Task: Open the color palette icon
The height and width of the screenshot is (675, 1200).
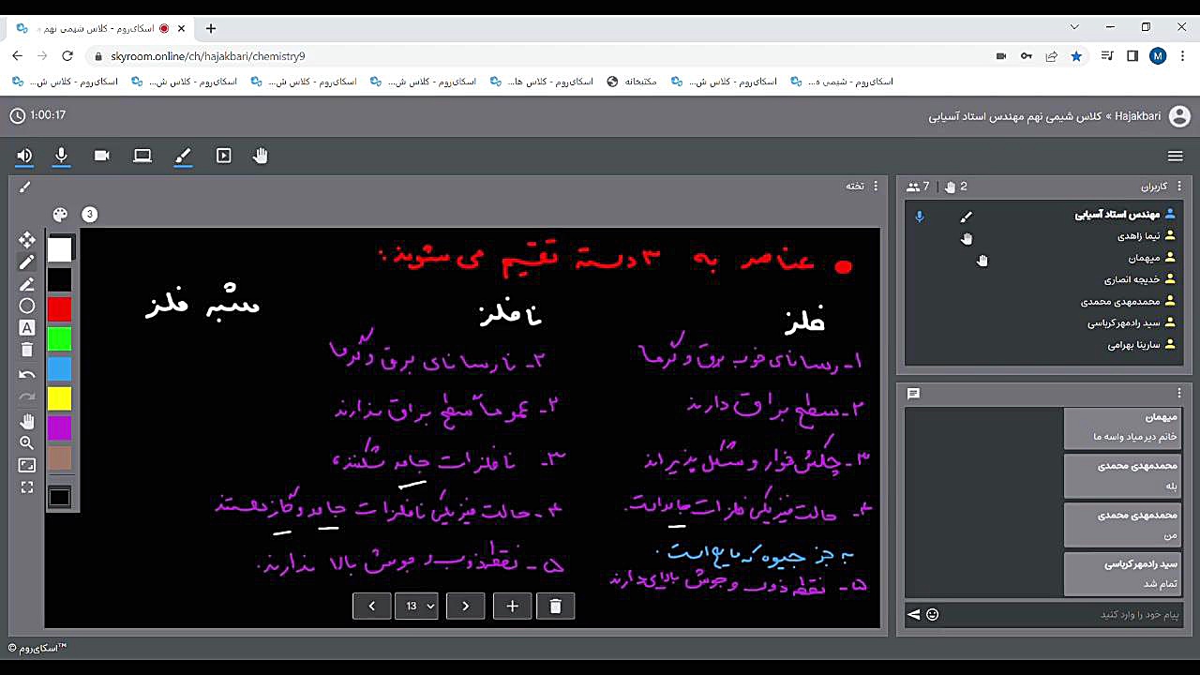Action: (x=60, y=214)
